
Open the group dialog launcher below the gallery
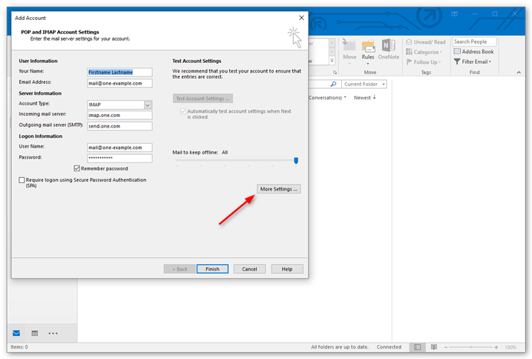335,72
